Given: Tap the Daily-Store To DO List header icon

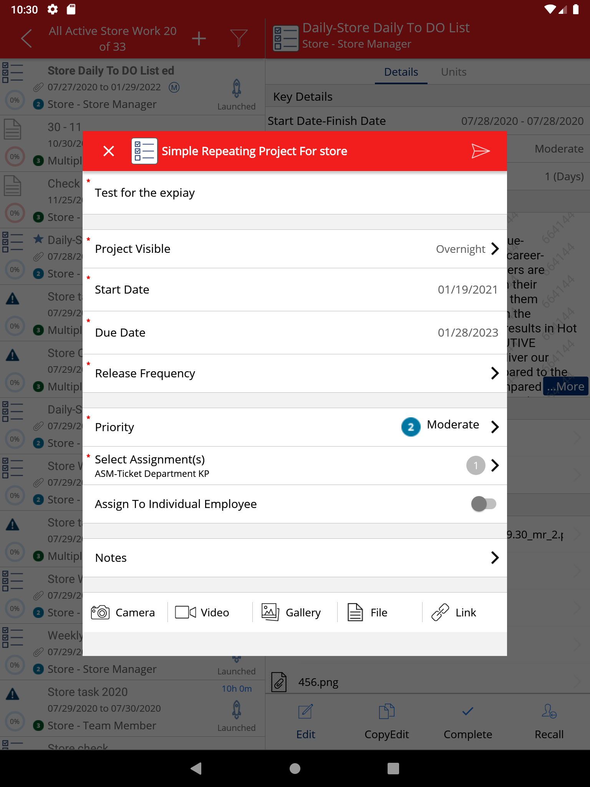Looking at the screenshot, I should point(285,38).
